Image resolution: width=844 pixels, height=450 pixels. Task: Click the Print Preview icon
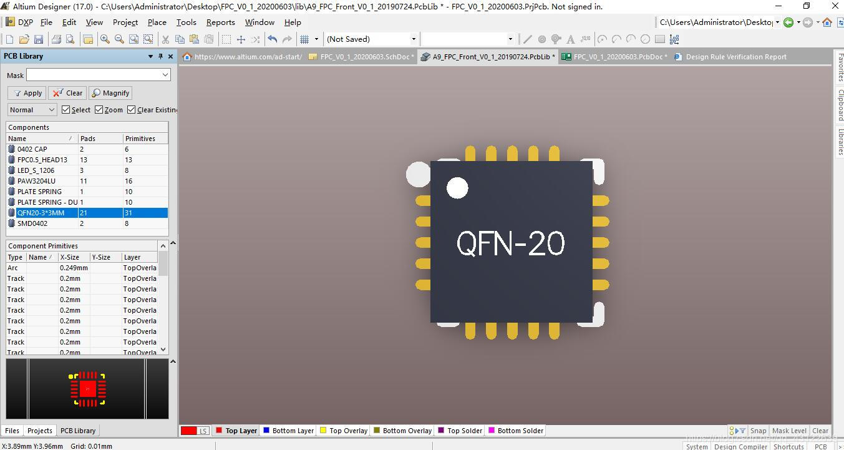(70, 39)
